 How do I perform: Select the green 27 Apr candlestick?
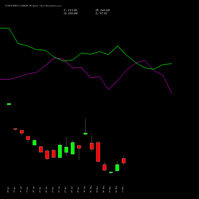point(66,150)
